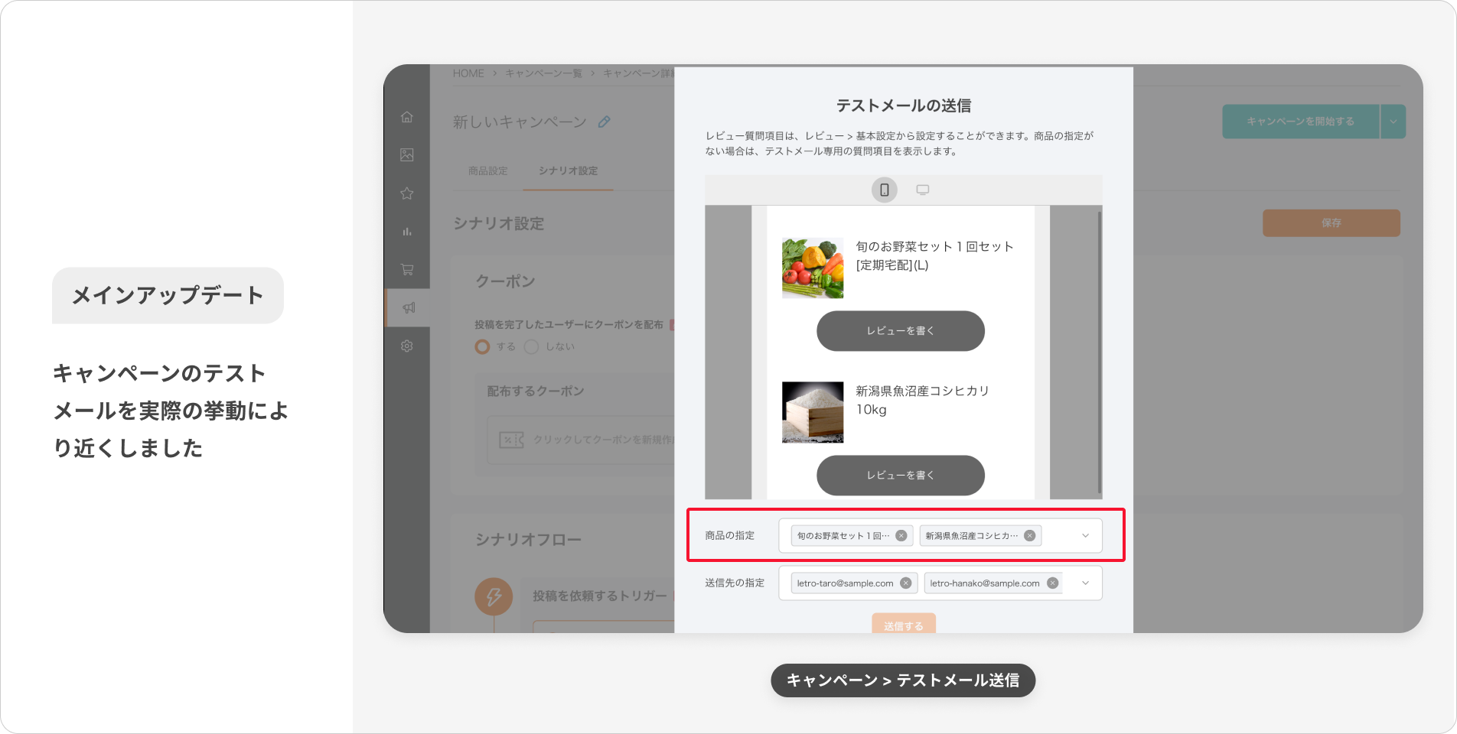The image size is (1457, 734).
Task: Switch preview to desktop view
Action: click(x=923, y=190)
